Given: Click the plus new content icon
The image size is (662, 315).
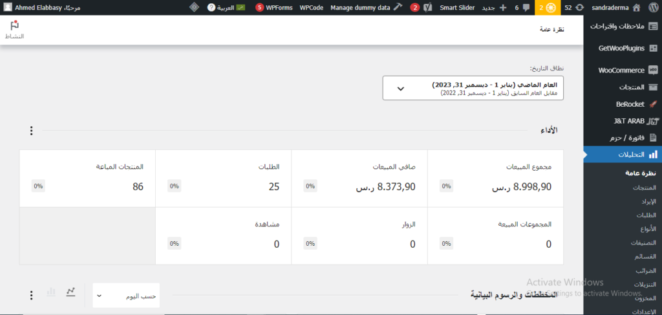Looking at the screenshot, I should pyautogui.click(x=503, y=7).
